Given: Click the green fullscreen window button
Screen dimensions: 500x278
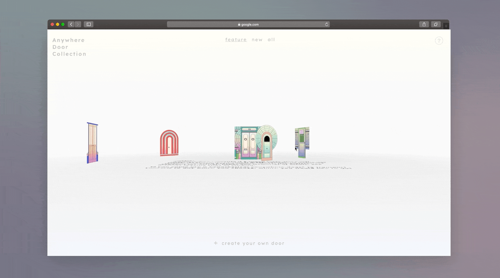Looking at the screenshot, I should pyautogui.click(x=63, y=24).
